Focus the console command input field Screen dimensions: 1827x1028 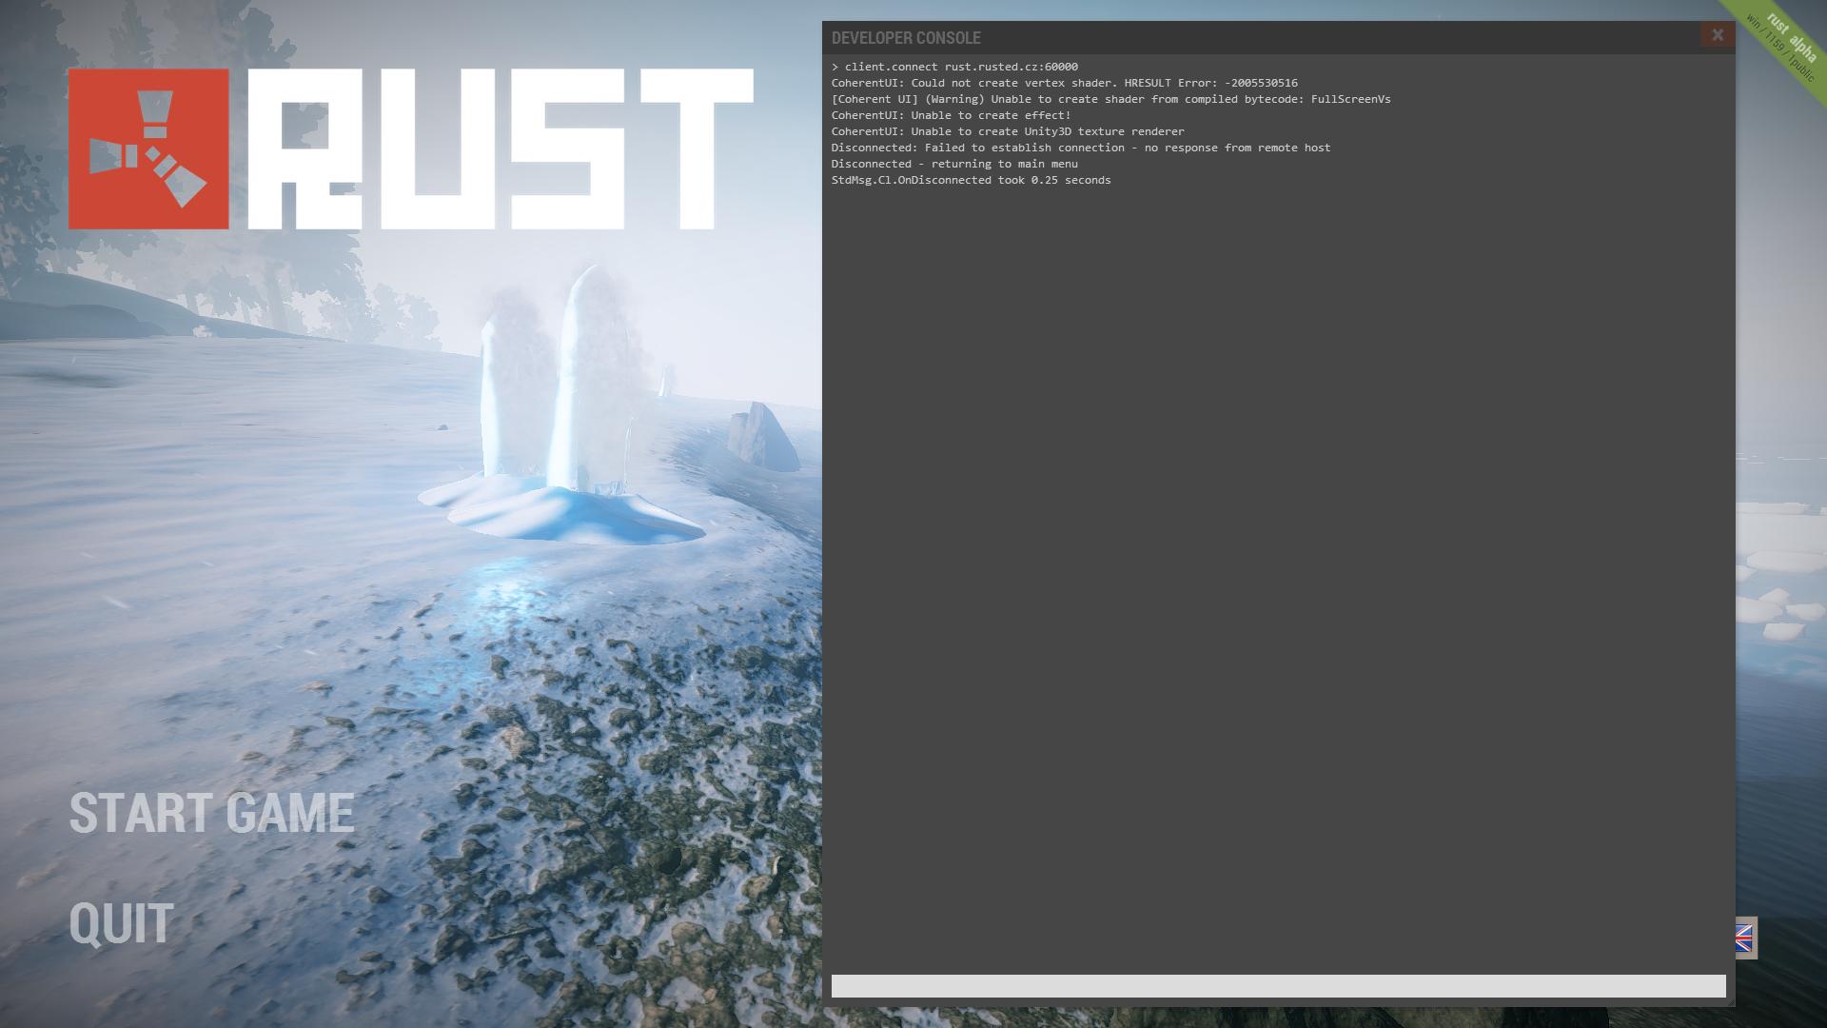click(x=1278, y=986)
